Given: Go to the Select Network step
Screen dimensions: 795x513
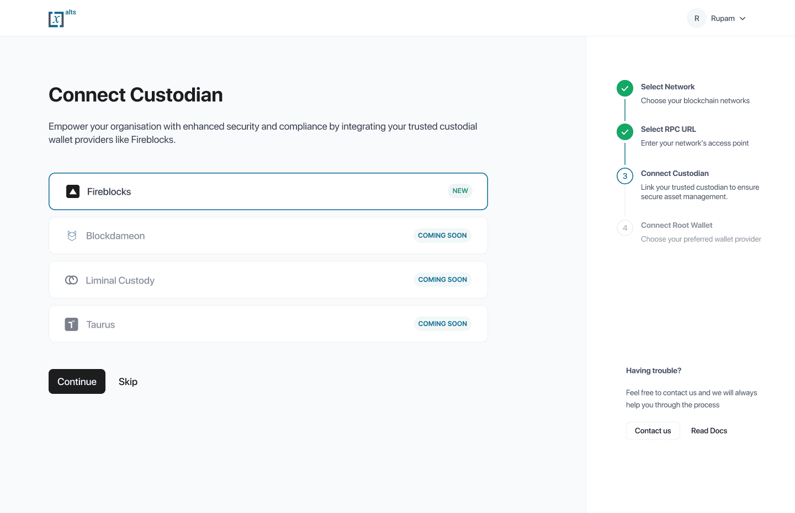Looking at the screenshot, I should click(x=667, y=87).
